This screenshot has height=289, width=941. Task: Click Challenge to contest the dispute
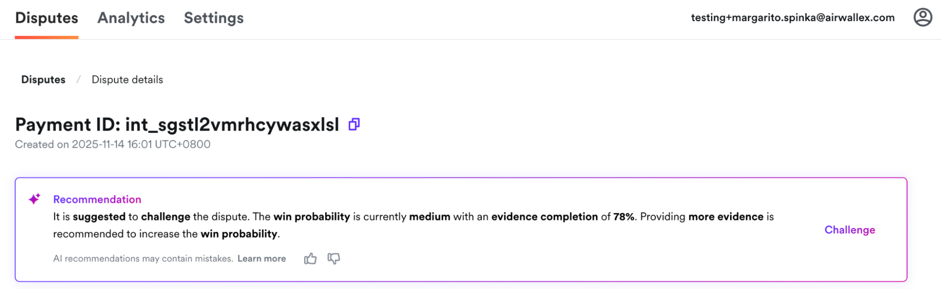[849, 230]
